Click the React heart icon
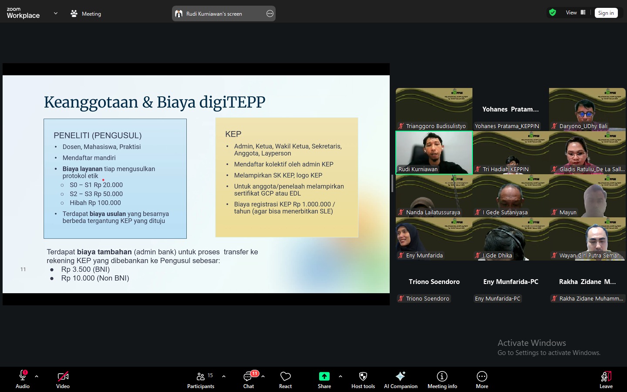627x392 pixels. point(285,379)
